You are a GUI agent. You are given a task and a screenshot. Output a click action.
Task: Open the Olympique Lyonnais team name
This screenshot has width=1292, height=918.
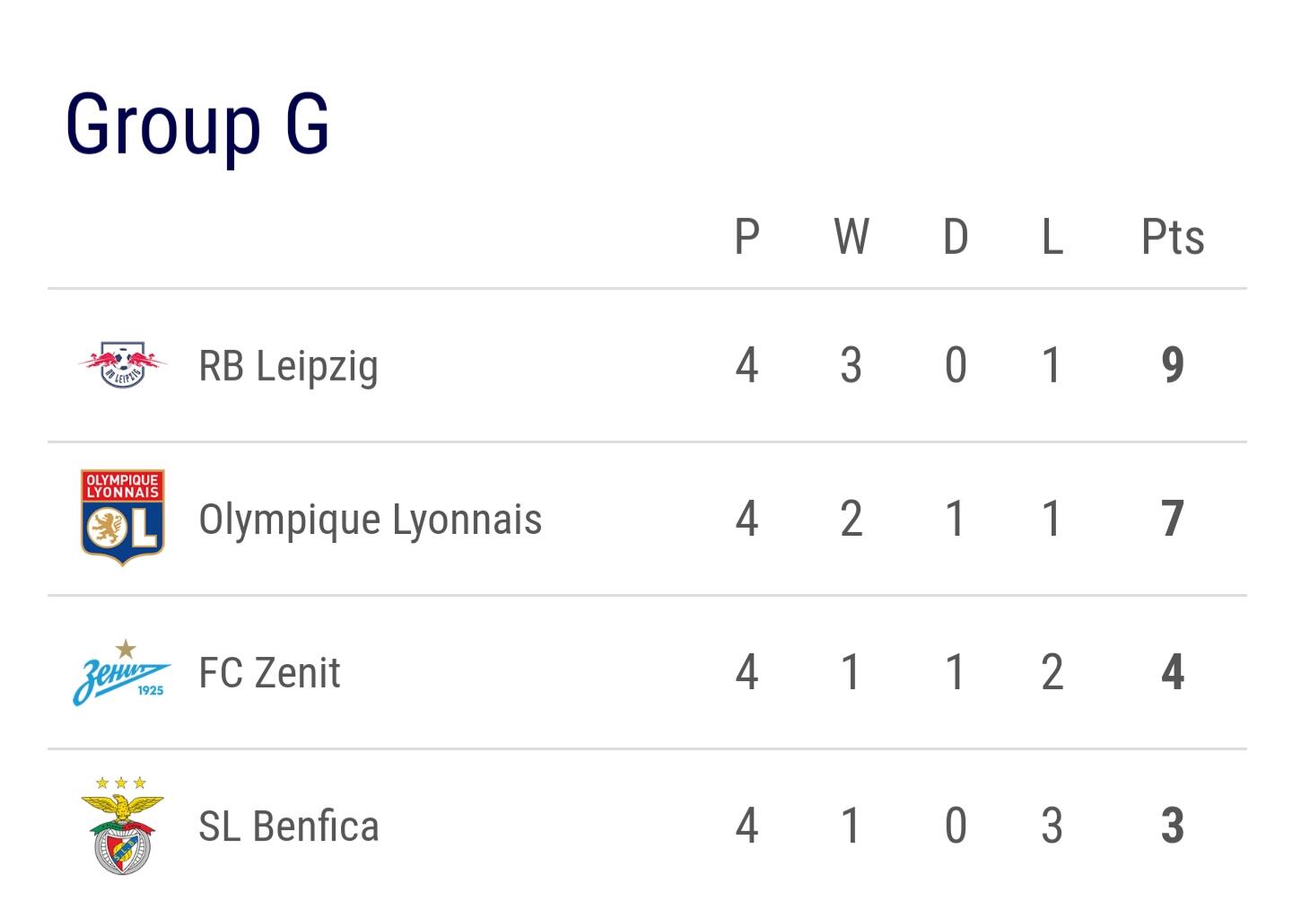coord(370,520)
